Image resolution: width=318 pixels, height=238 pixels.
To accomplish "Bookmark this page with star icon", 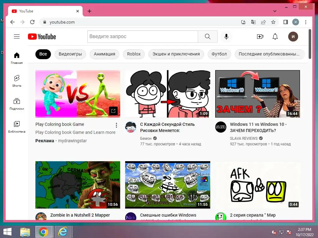I will click(x=273, y=22).
